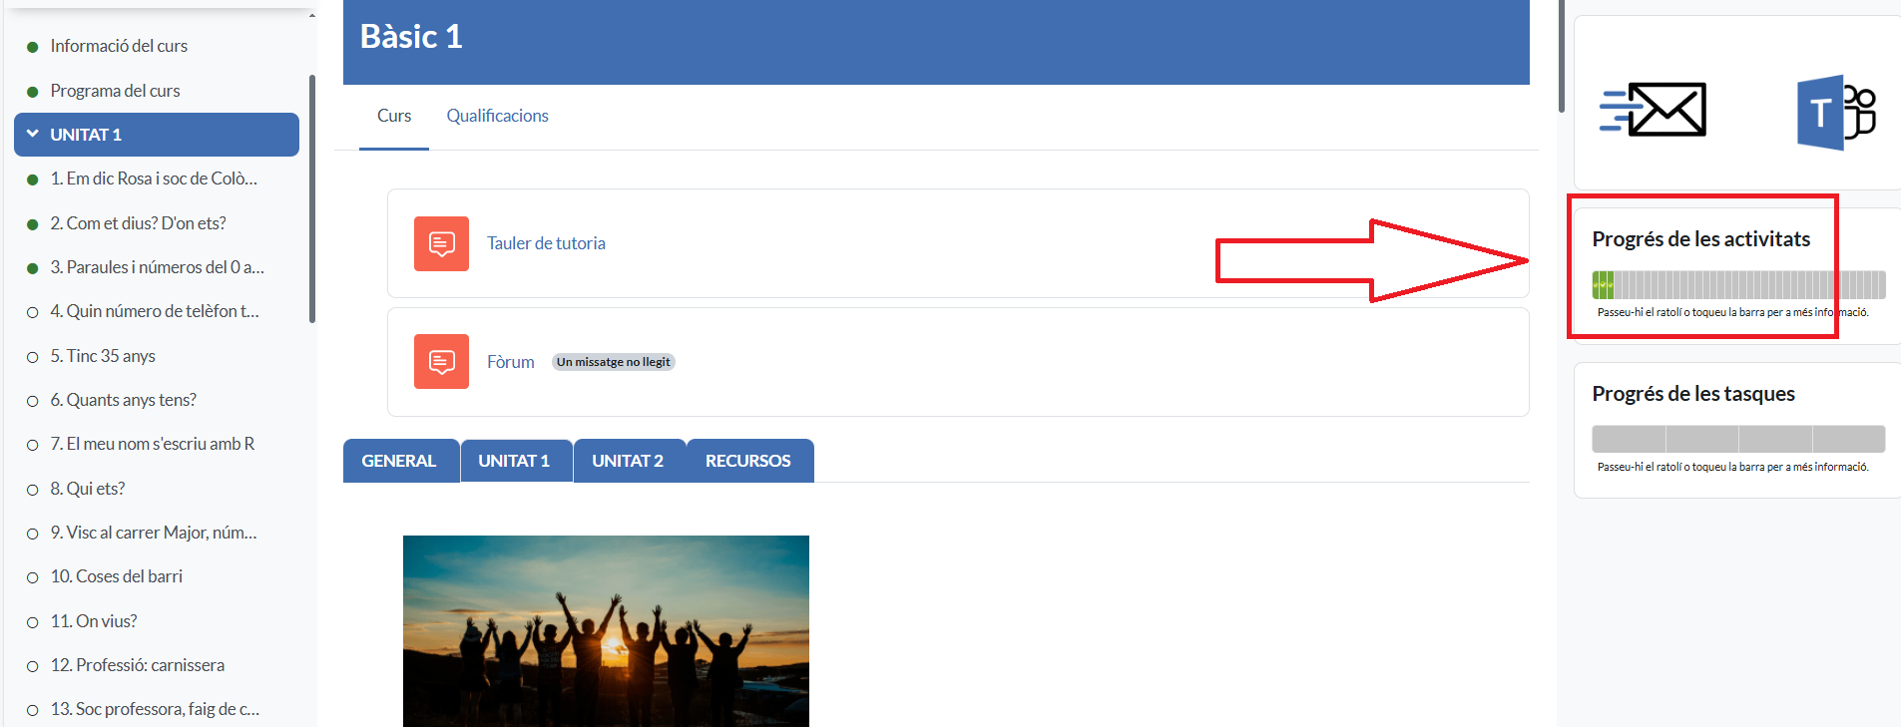Click green dot for Em dic Rosa

pos(33,180)
